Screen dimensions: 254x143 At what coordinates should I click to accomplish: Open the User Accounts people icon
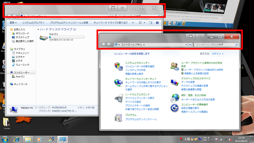(x=175, y=66)
